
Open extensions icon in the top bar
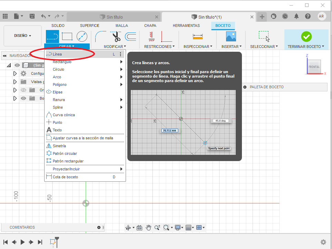(x=274, y=16)
